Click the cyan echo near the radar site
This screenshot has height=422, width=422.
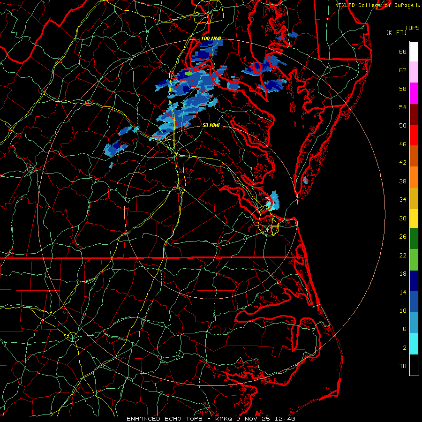(272, 202)
